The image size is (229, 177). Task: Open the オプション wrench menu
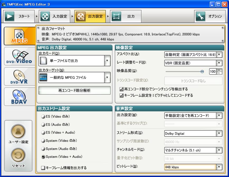(210, 16)
